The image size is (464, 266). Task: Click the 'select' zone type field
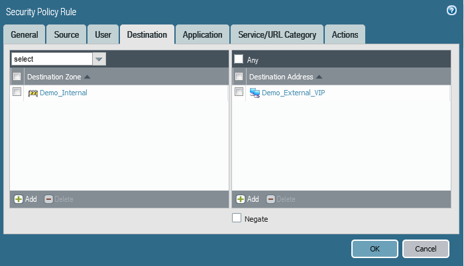[x=52, y=59]
